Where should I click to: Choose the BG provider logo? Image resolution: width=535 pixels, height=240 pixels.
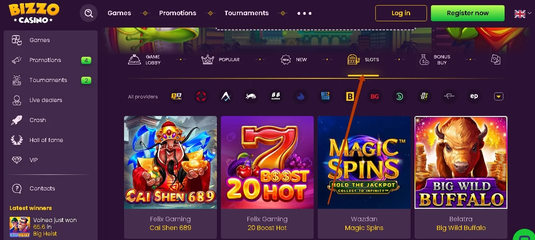pyautogui.click(x=375, y=96)
